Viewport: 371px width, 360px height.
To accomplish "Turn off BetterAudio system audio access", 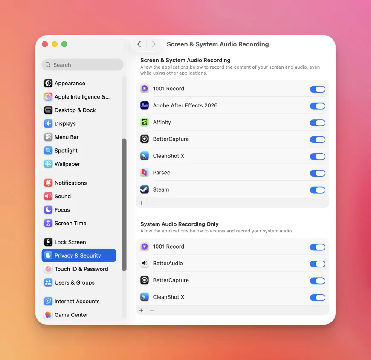I will click(x=317, y=264).
